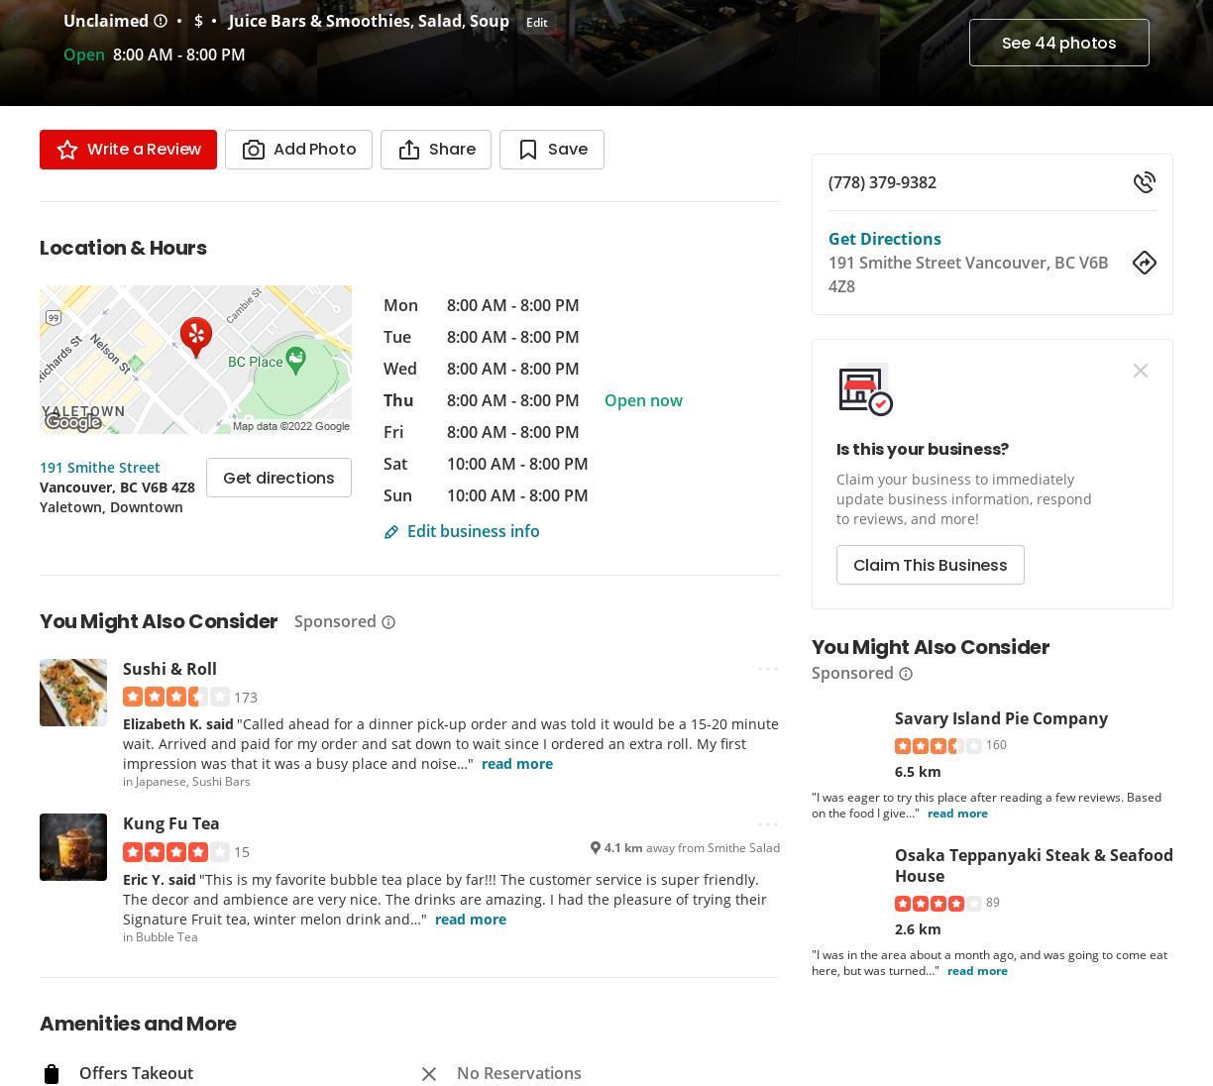Click the Claim This Business button

coord(930,565)
